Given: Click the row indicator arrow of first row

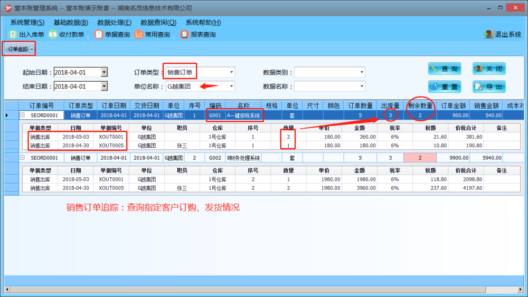Looking at the screenshot, I should pyautogui.click(x=7, y=116).
